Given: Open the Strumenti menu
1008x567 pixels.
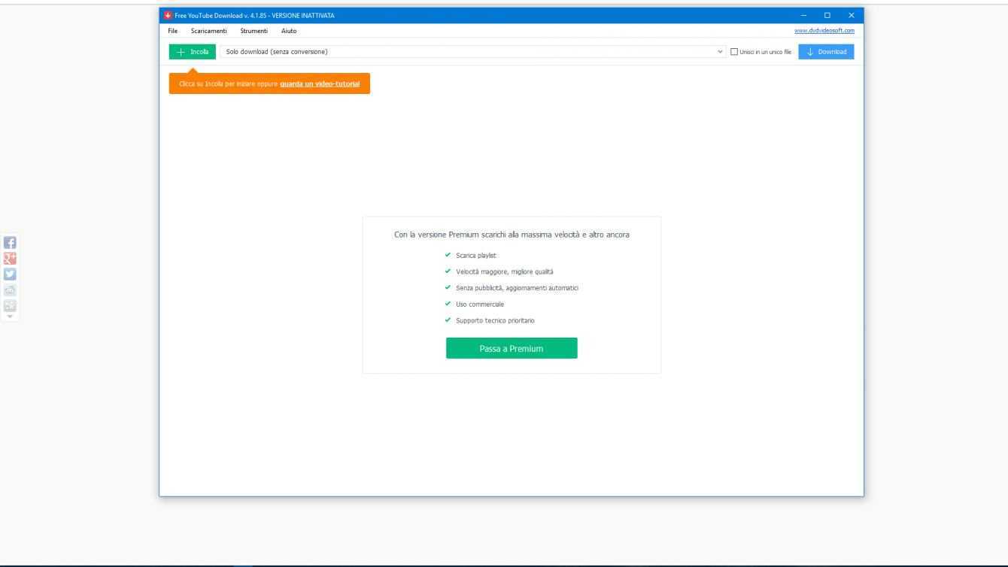Looking at the screenshot, I should pyautogui.click(x=254, y=31).
